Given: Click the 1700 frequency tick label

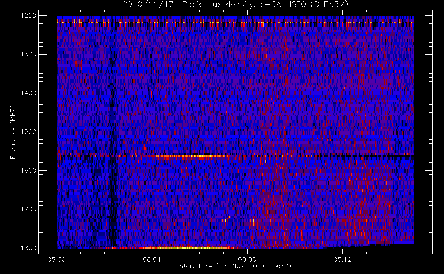Looking at the screenshot, I should (29, 209).
